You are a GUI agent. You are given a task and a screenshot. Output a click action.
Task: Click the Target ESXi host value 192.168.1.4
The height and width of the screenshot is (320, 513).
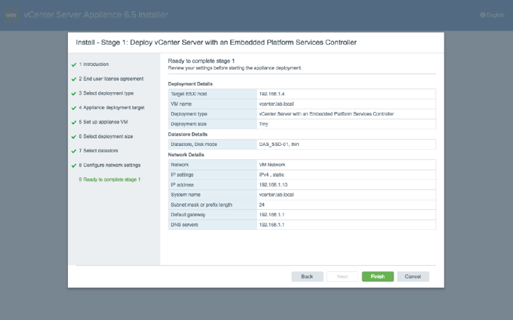click(272, 93)
